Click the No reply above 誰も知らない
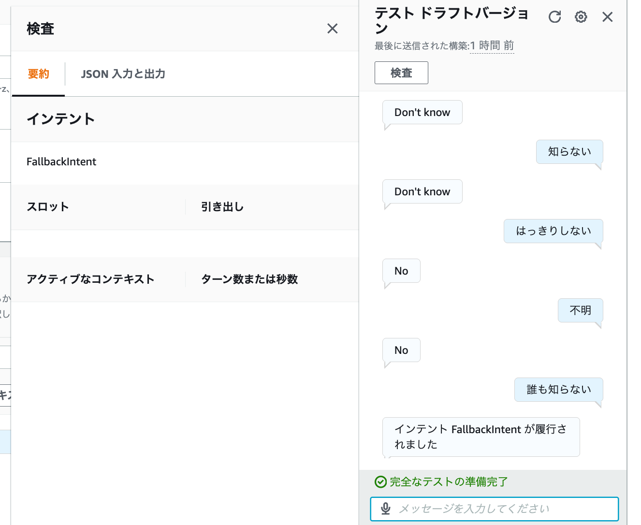Screen dimensions: 641x525 (401, 350)
